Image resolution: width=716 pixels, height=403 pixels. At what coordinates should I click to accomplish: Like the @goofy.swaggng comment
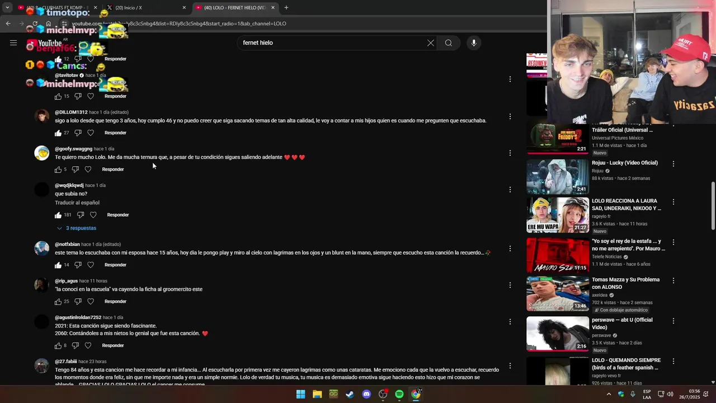tap(58, 169)
